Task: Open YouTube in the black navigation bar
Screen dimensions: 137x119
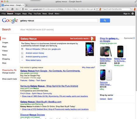Action: tap(37, 14)
